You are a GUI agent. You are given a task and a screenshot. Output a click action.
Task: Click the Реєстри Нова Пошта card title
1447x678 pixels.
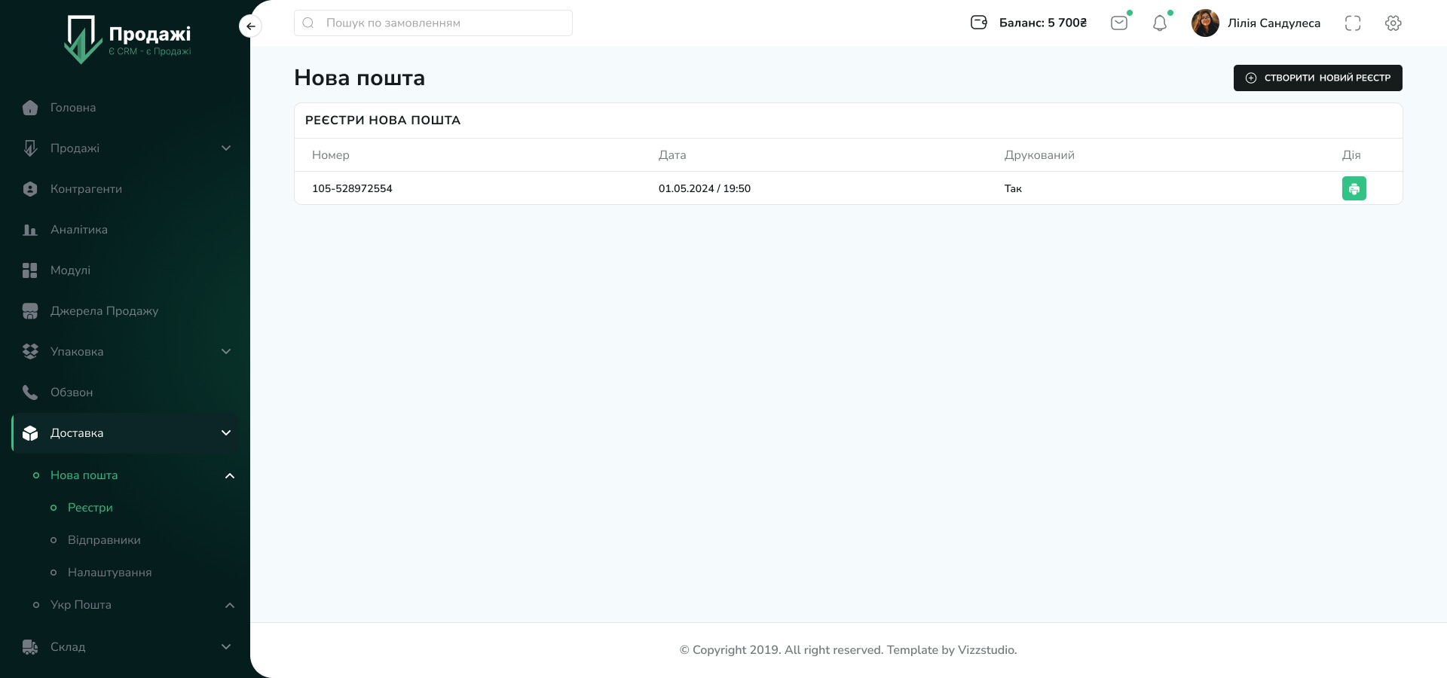pyautogui.click(x=383, y=121)
